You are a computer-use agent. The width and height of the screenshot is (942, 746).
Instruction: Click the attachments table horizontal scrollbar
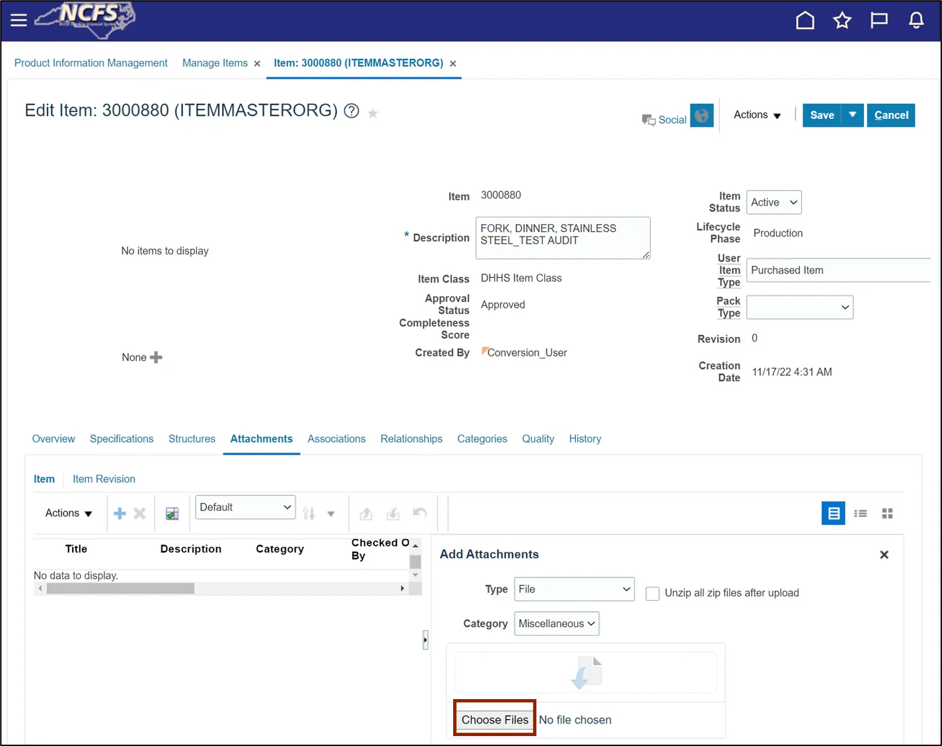pyautogui.click(x=120, y=588)
